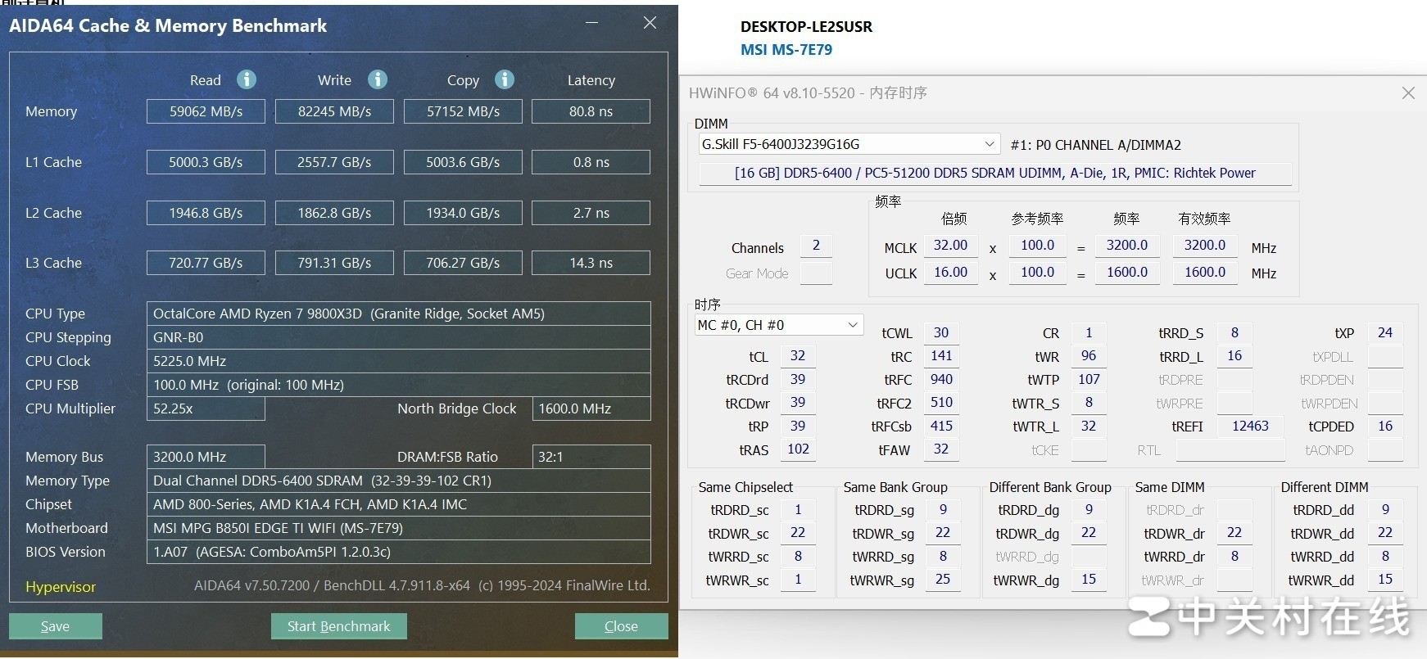Click tRDWR_sc value 22
The image size is (1427, 659).
(x=798, y=533)
